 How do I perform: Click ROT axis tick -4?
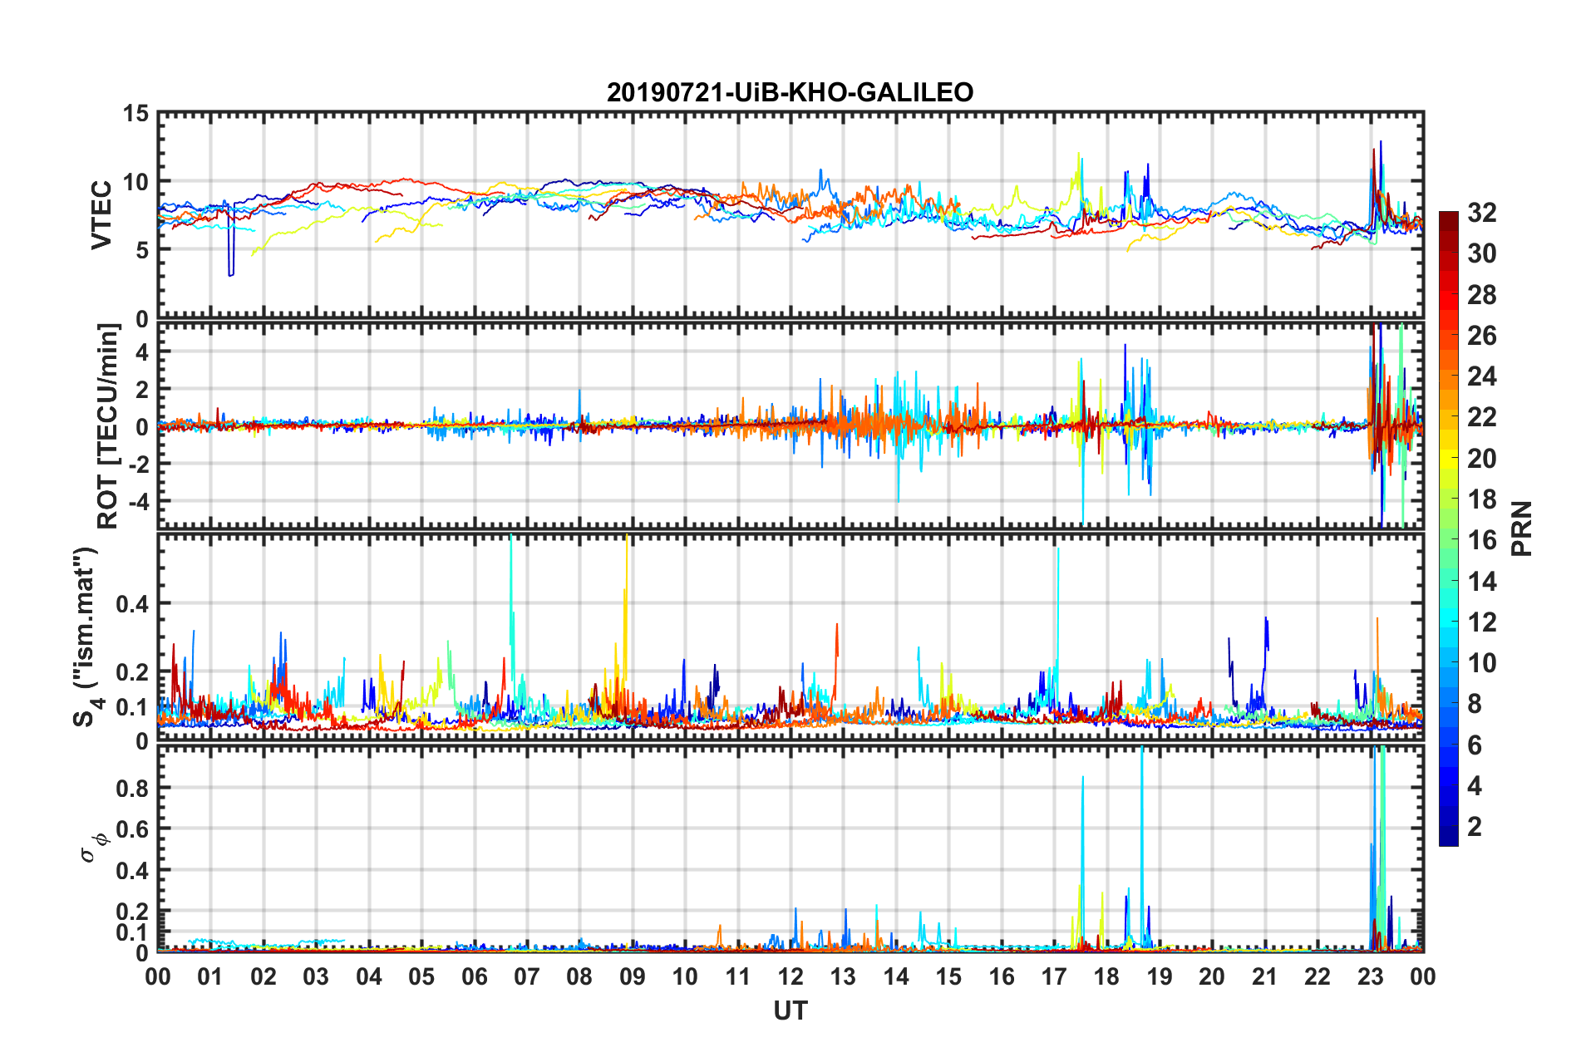point(139,502)
